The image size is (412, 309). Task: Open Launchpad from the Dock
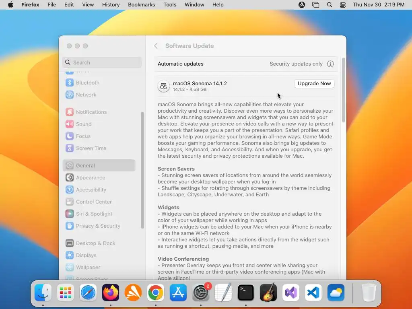click(x=66, y=293)
